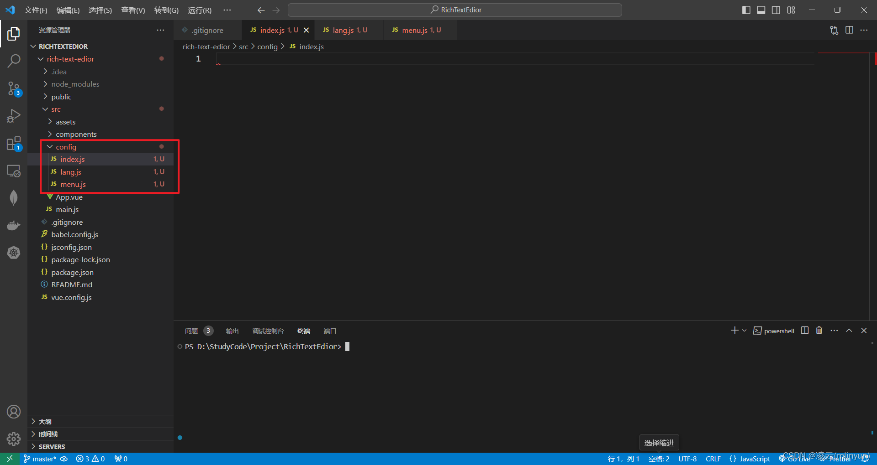
Task: Open the Remote Explorer icon
Action: point(14,171)
